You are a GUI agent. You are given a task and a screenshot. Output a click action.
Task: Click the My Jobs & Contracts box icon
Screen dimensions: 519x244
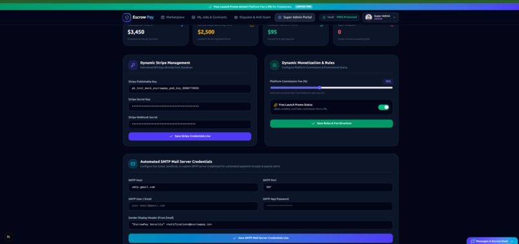(193, 17)
